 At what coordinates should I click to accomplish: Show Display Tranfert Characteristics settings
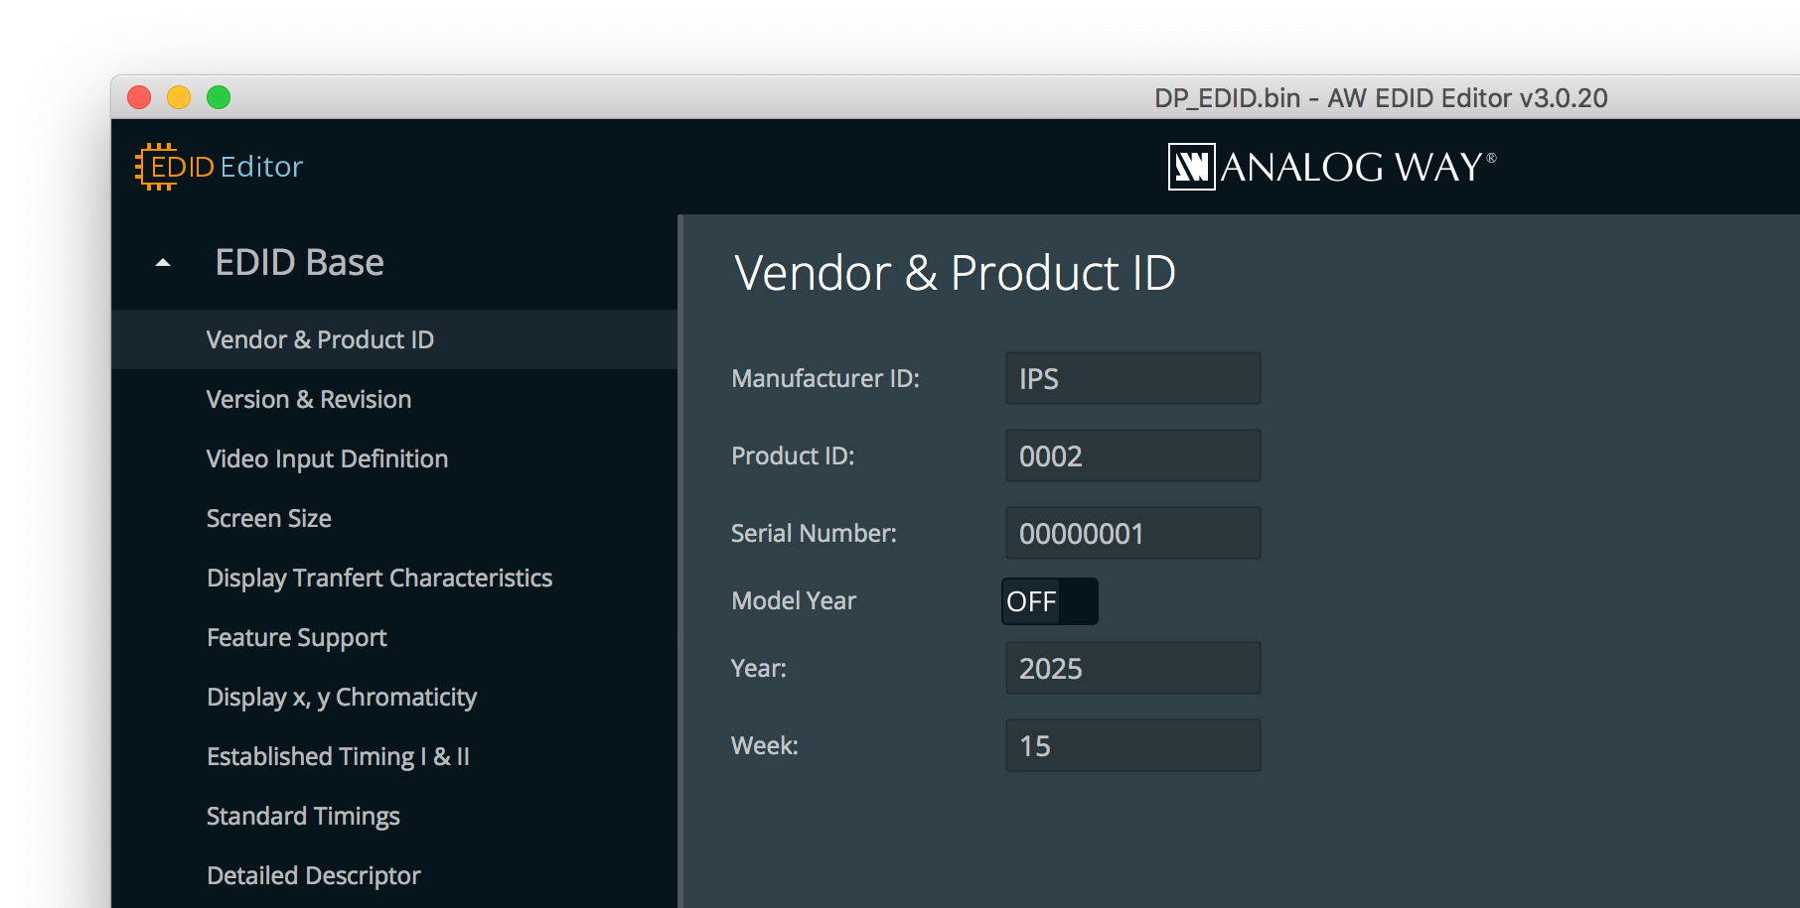click(x=378, y=578)
